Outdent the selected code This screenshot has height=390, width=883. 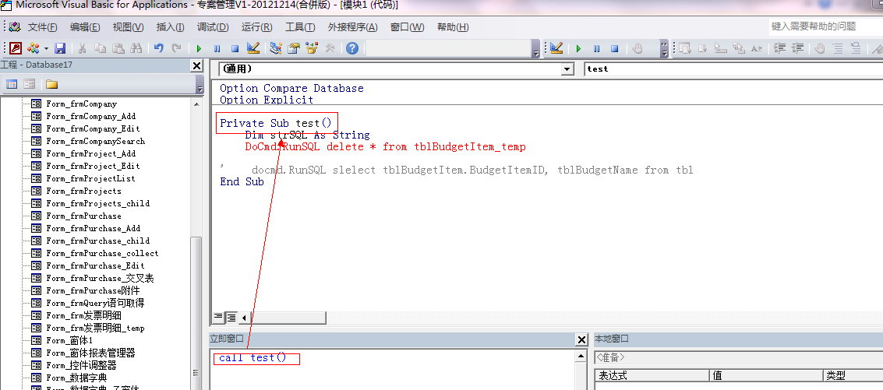(x=797, y=48)
